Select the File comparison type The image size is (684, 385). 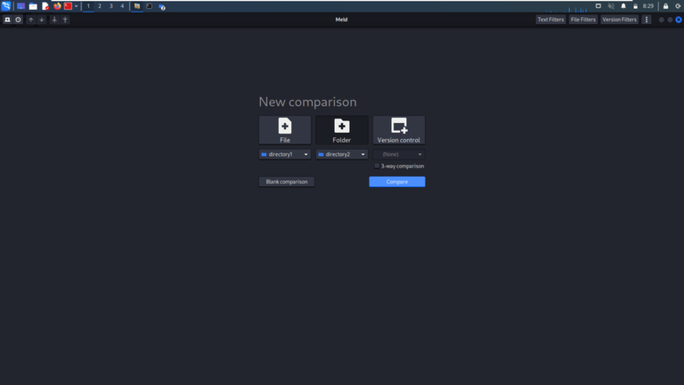pyautogui.click(x=285, y=130)
